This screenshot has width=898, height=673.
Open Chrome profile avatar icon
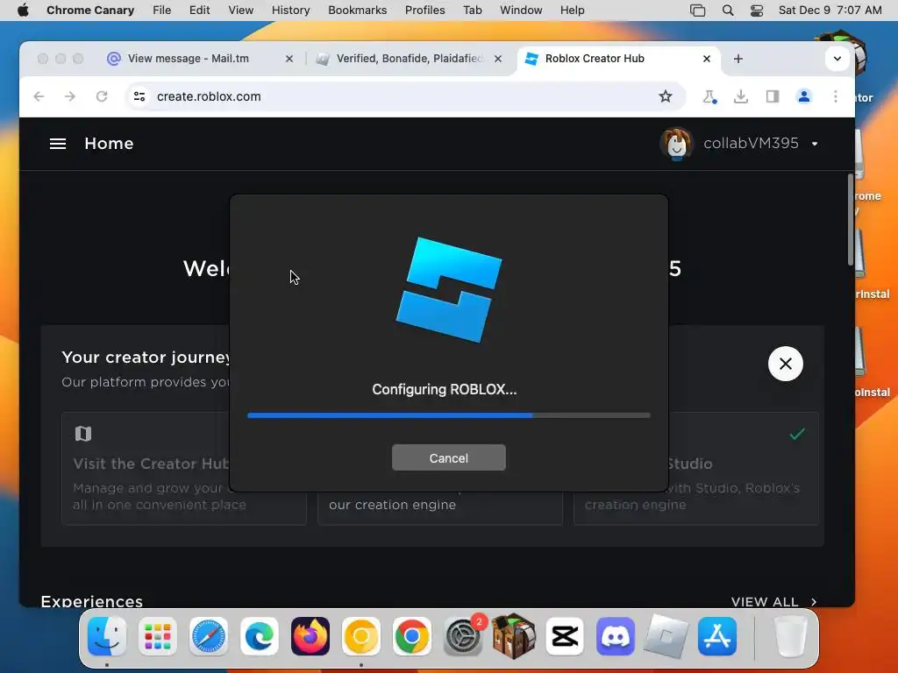click(x=804, y=96)
